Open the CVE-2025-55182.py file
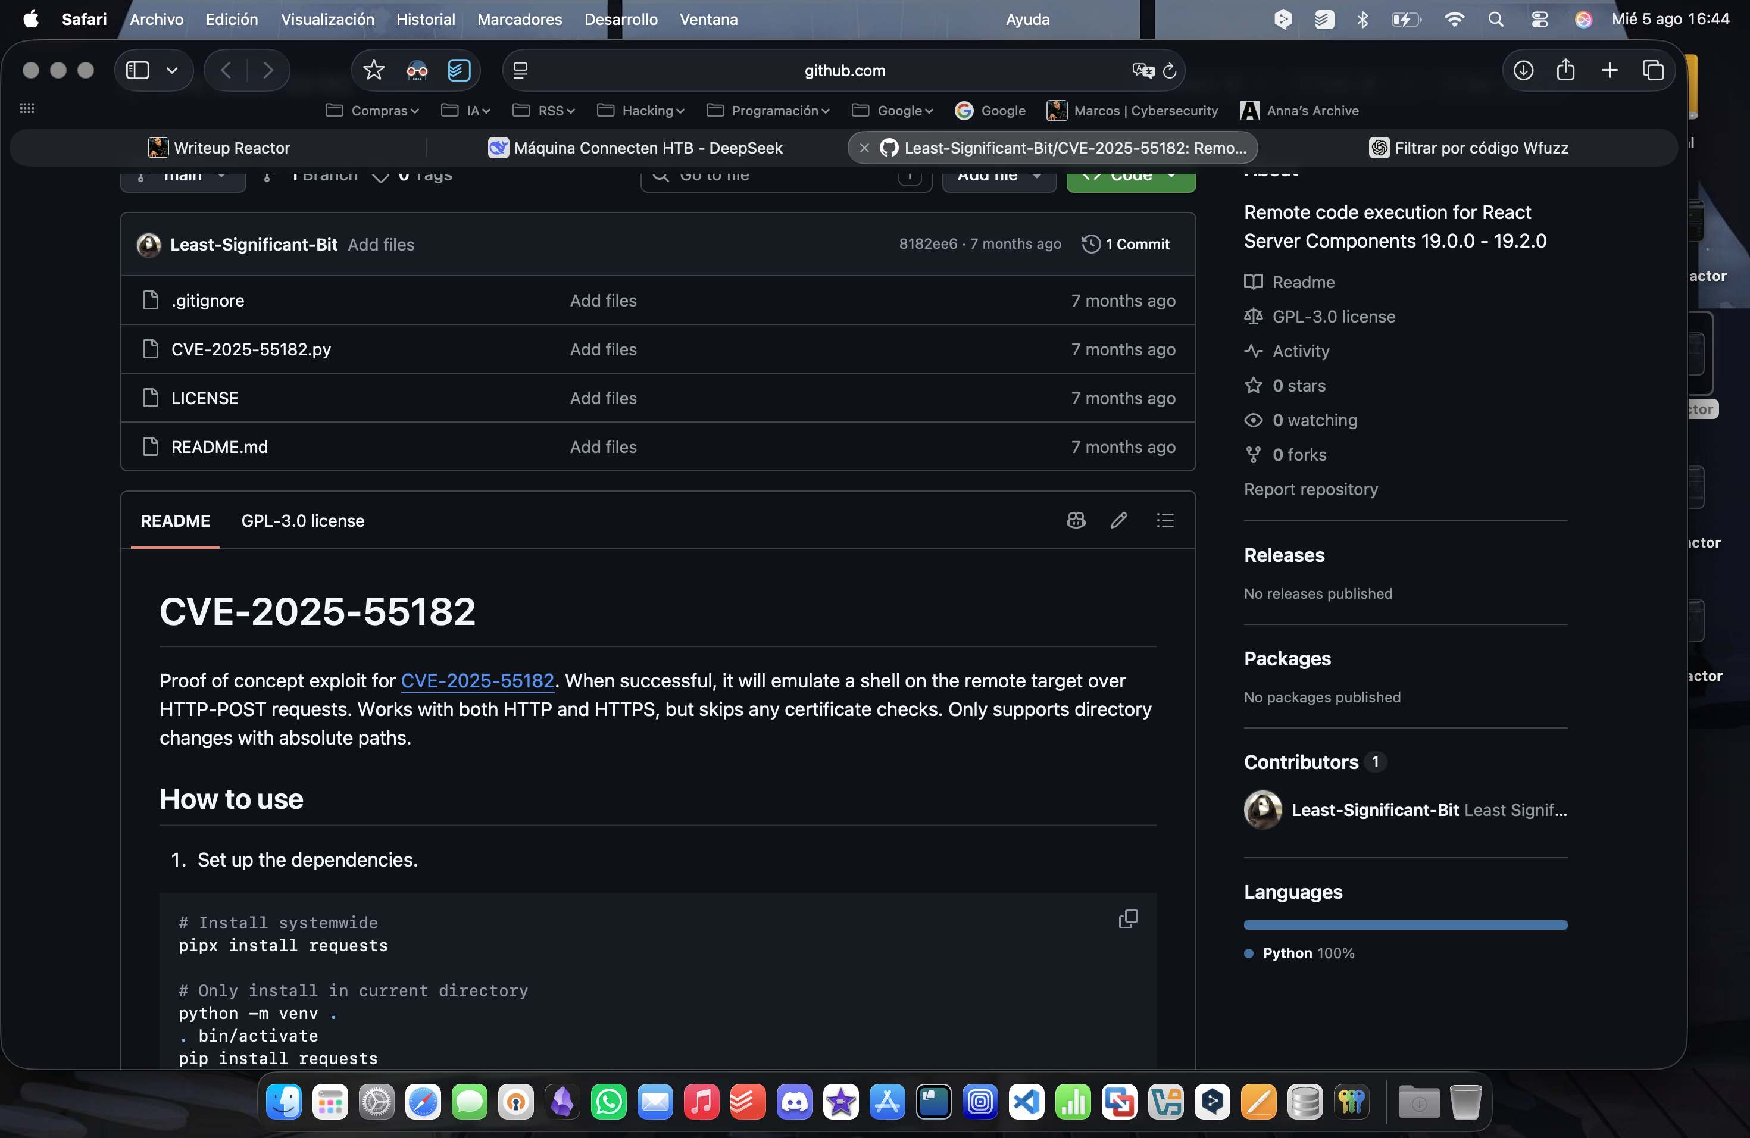The height and width of the screenshot is (1138, 1750). tap(251, 348)
